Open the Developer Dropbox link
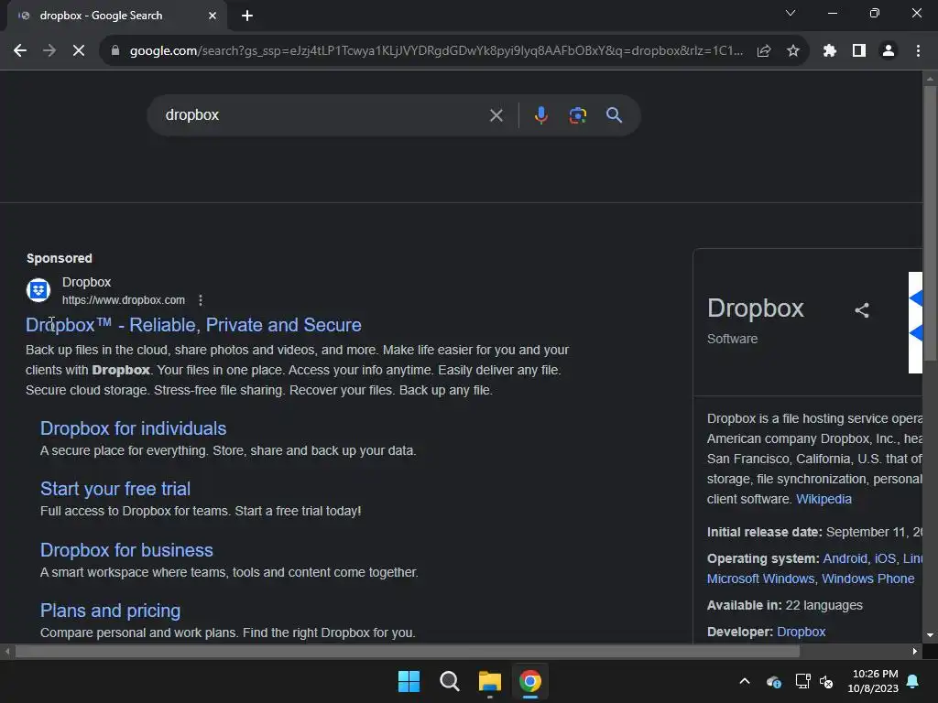 click(801, 632)
